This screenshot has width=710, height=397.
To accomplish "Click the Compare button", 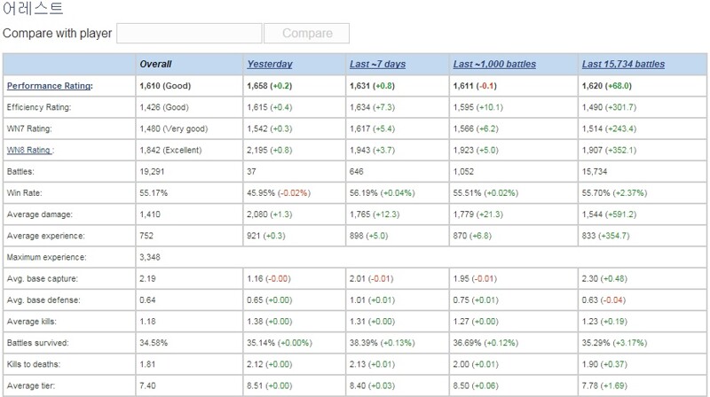I will [306, 34].
